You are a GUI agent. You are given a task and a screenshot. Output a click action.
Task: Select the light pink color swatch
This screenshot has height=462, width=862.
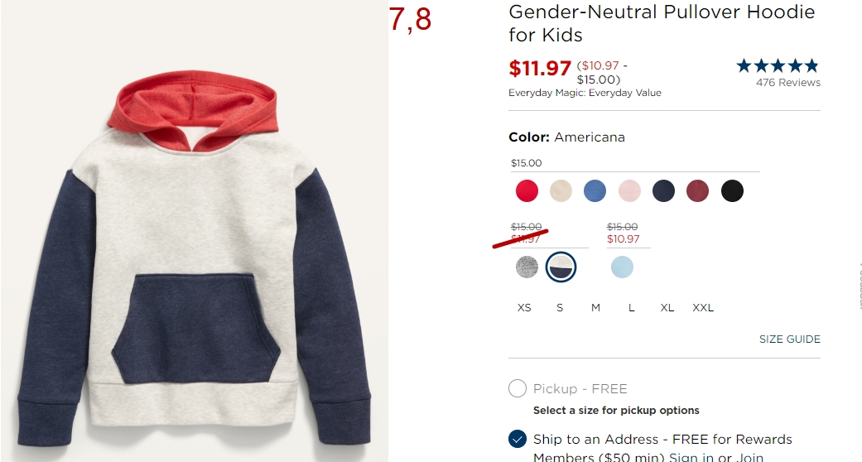pos(629,191)
